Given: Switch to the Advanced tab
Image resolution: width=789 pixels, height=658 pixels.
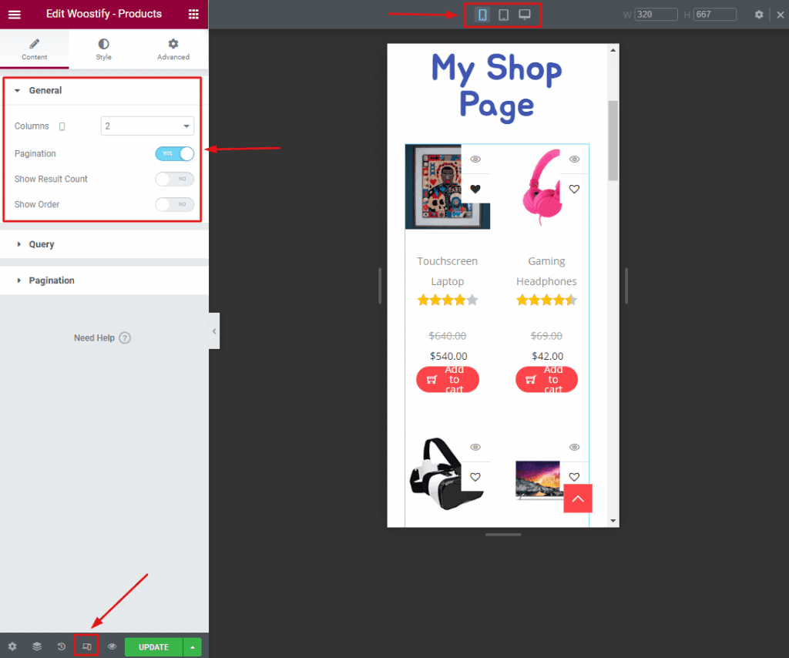Looking at the screenshot, I should 173,49.
